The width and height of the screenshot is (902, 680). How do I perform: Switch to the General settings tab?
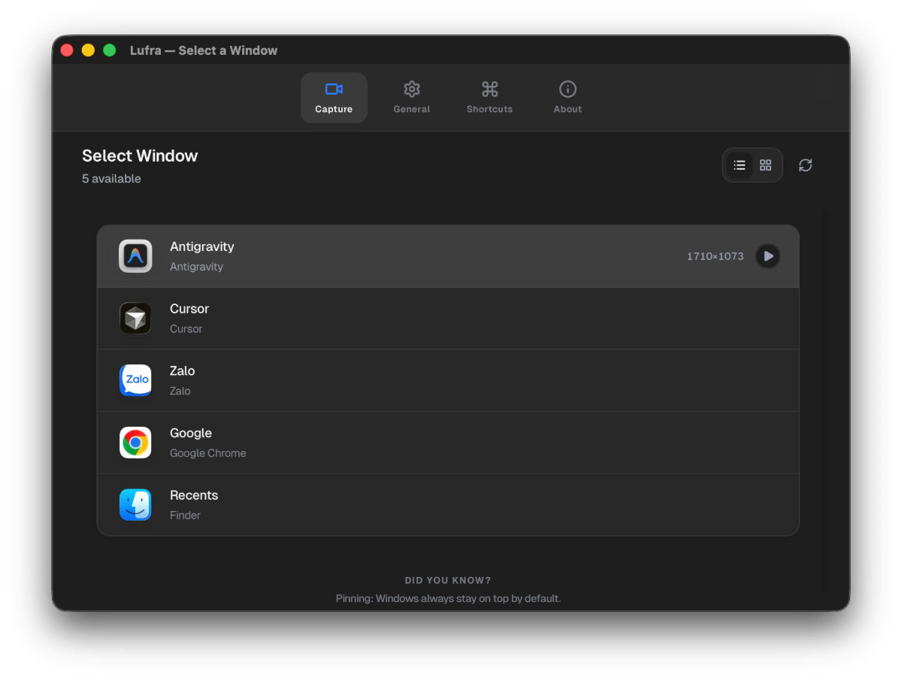(x=412, y=98)
